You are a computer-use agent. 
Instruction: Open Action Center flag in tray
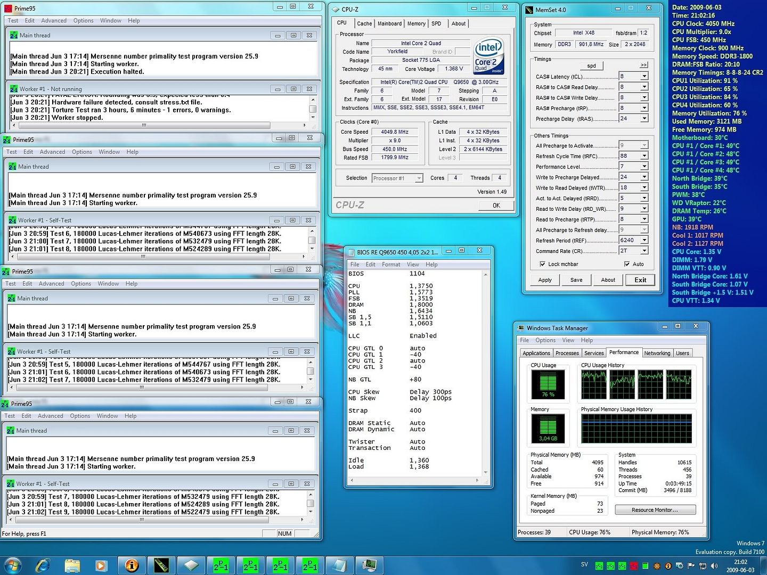691,566
